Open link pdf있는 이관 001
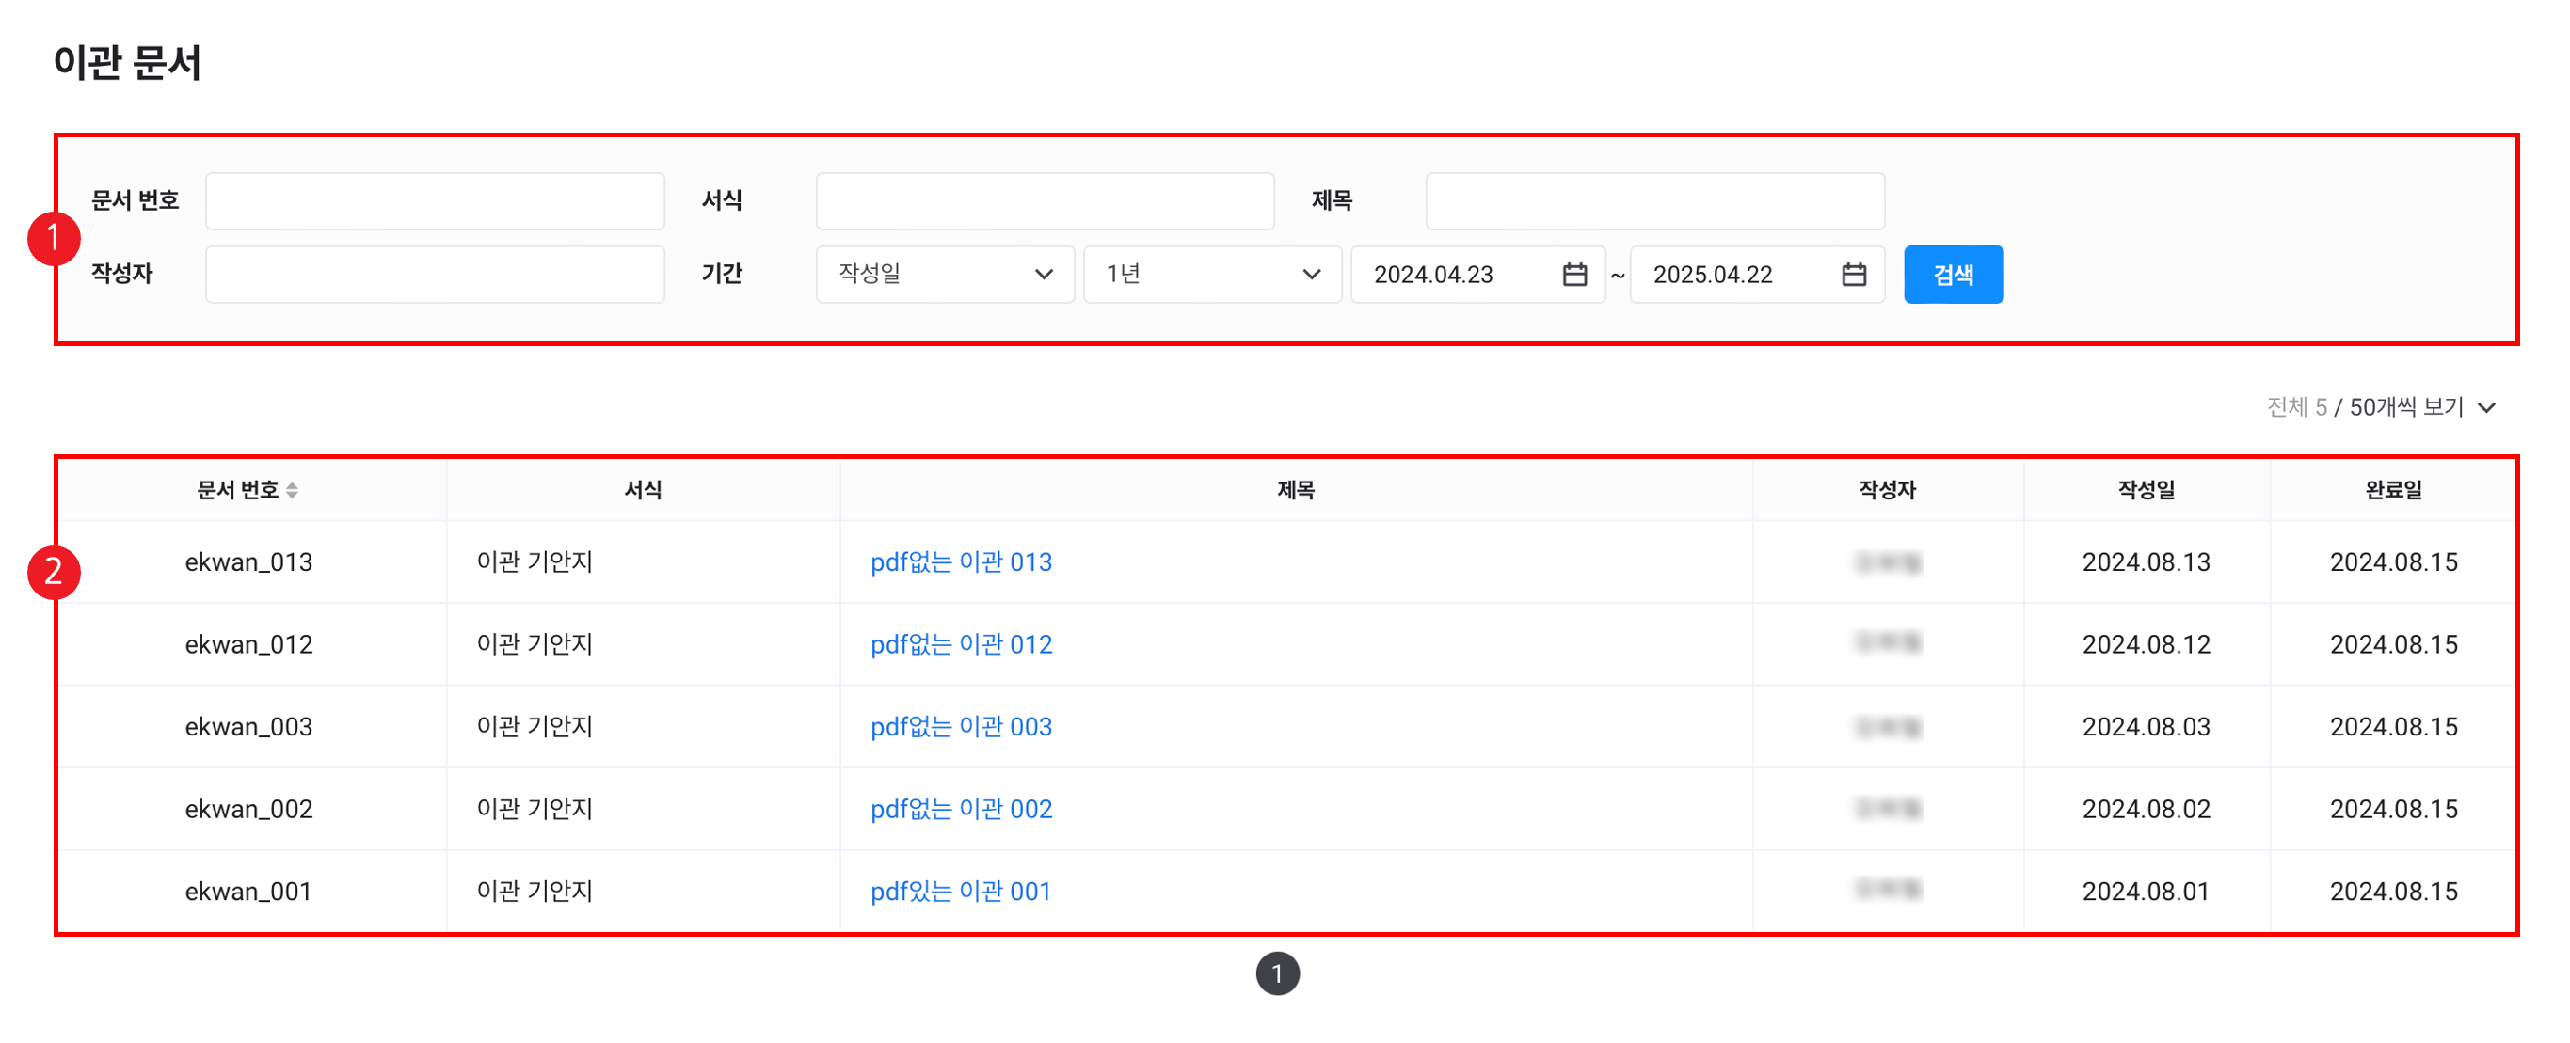 point(960,892)
